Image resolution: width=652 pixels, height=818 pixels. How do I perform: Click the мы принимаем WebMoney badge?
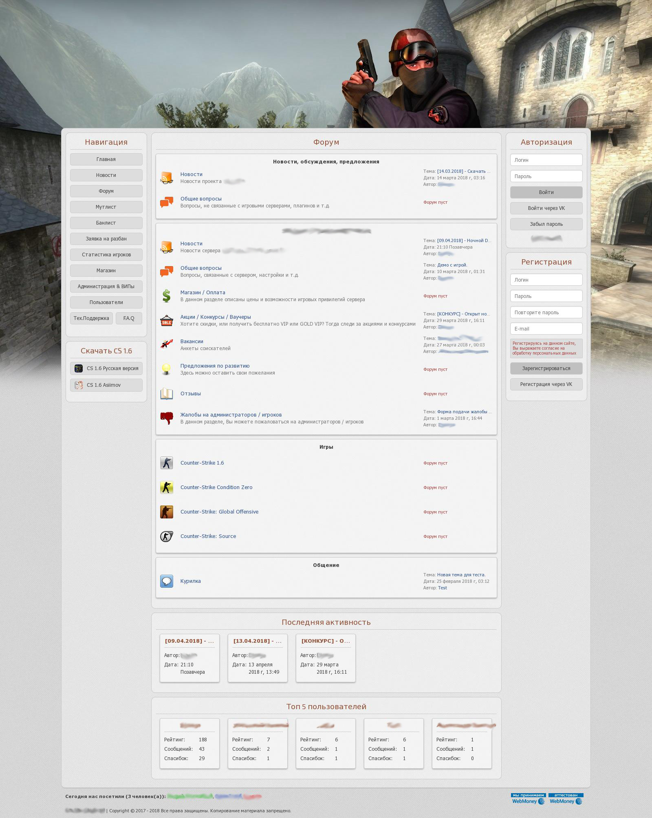point(529,799)
